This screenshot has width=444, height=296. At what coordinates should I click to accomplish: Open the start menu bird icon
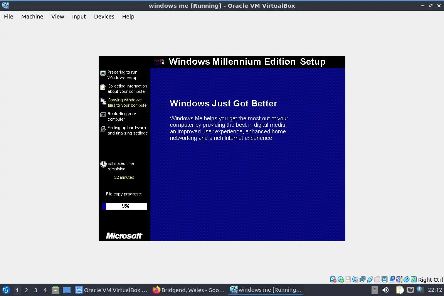6,290
